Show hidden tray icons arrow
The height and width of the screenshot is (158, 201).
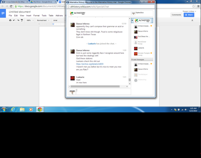pyautogui.click(x=172, y=110)
